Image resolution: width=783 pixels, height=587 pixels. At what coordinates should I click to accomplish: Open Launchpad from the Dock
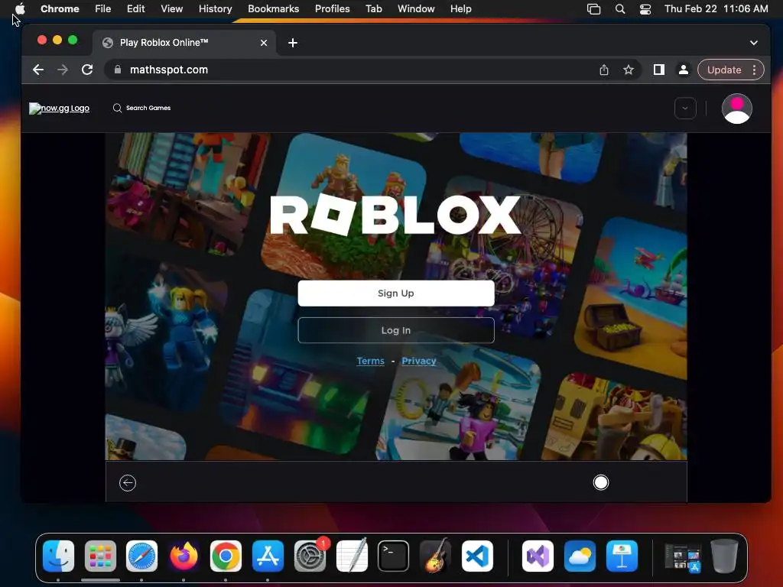(100, 556)
